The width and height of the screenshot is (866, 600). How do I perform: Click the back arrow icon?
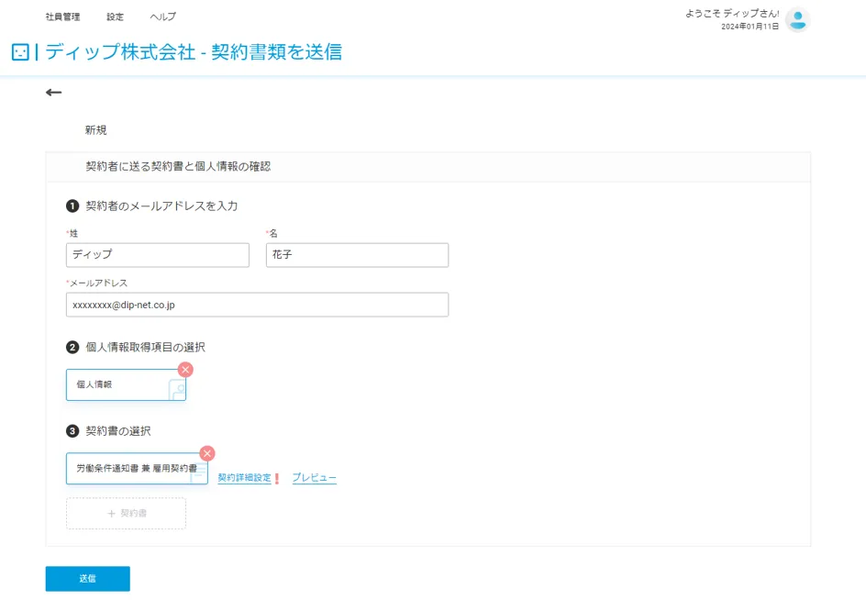coord(53,93)
